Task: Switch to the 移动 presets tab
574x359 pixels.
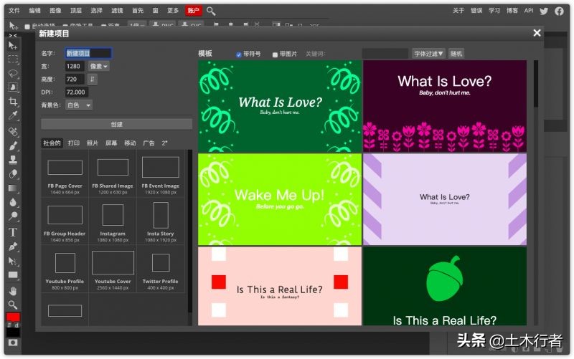Action: (130, 143)
